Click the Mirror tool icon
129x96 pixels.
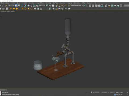point(84,6)
